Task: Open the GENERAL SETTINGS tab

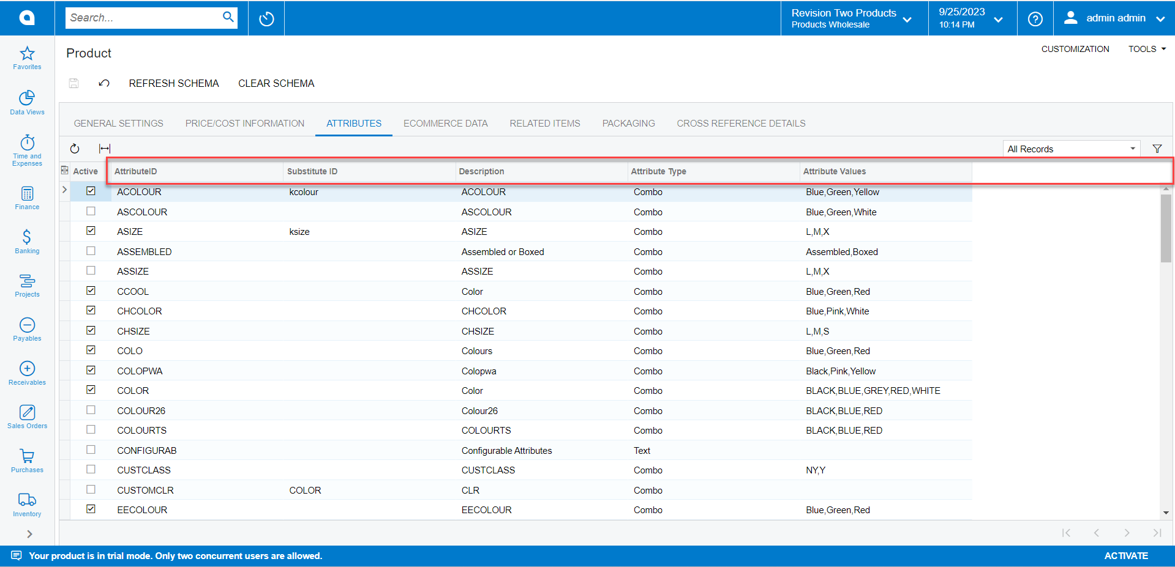Action: coord(118,123)
